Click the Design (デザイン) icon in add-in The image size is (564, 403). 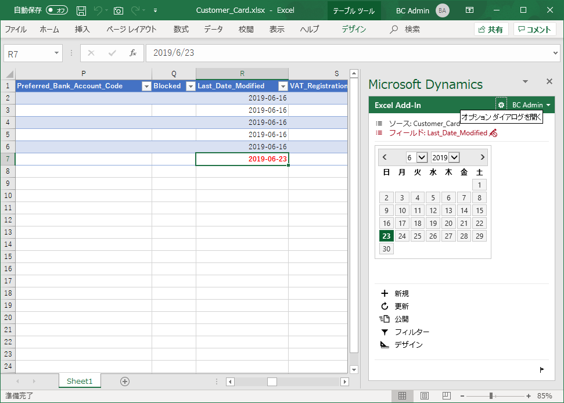click(x=384, y=345)
